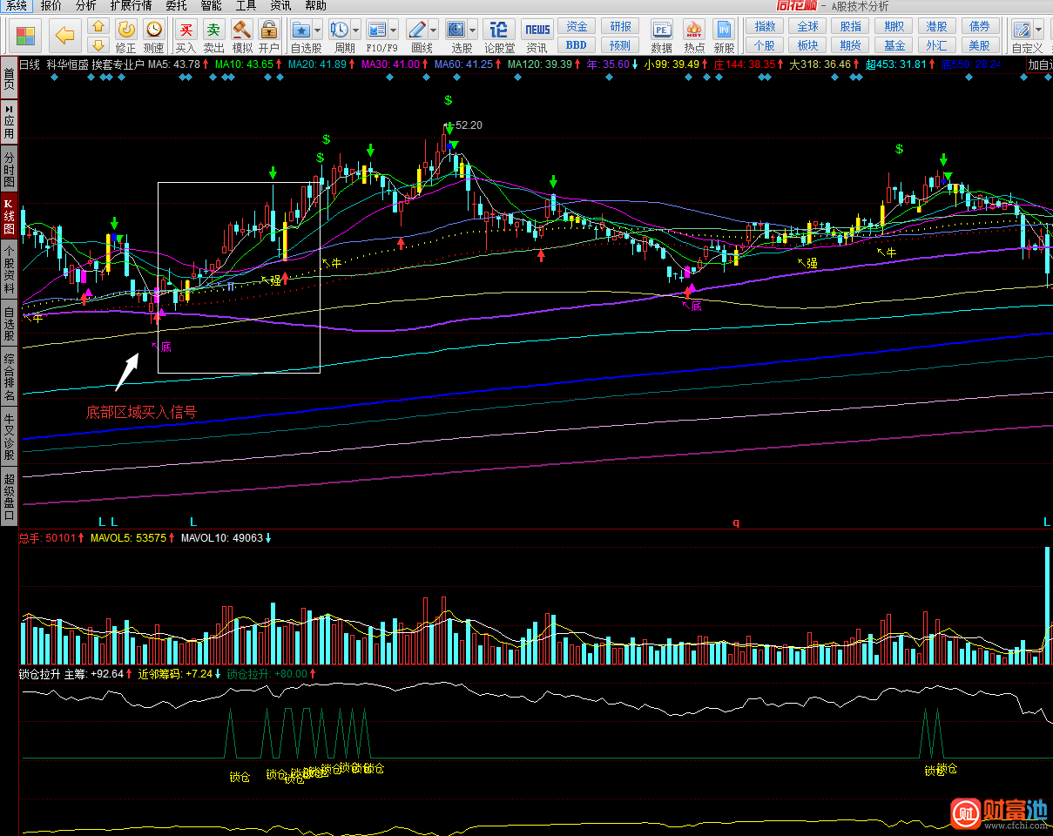Click the up arrow page button
This screenshot has height=836, width=1053.
[x=98, y=27]
